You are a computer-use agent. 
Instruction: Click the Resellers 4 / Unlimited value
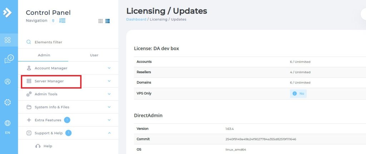[x=300, y=72]
